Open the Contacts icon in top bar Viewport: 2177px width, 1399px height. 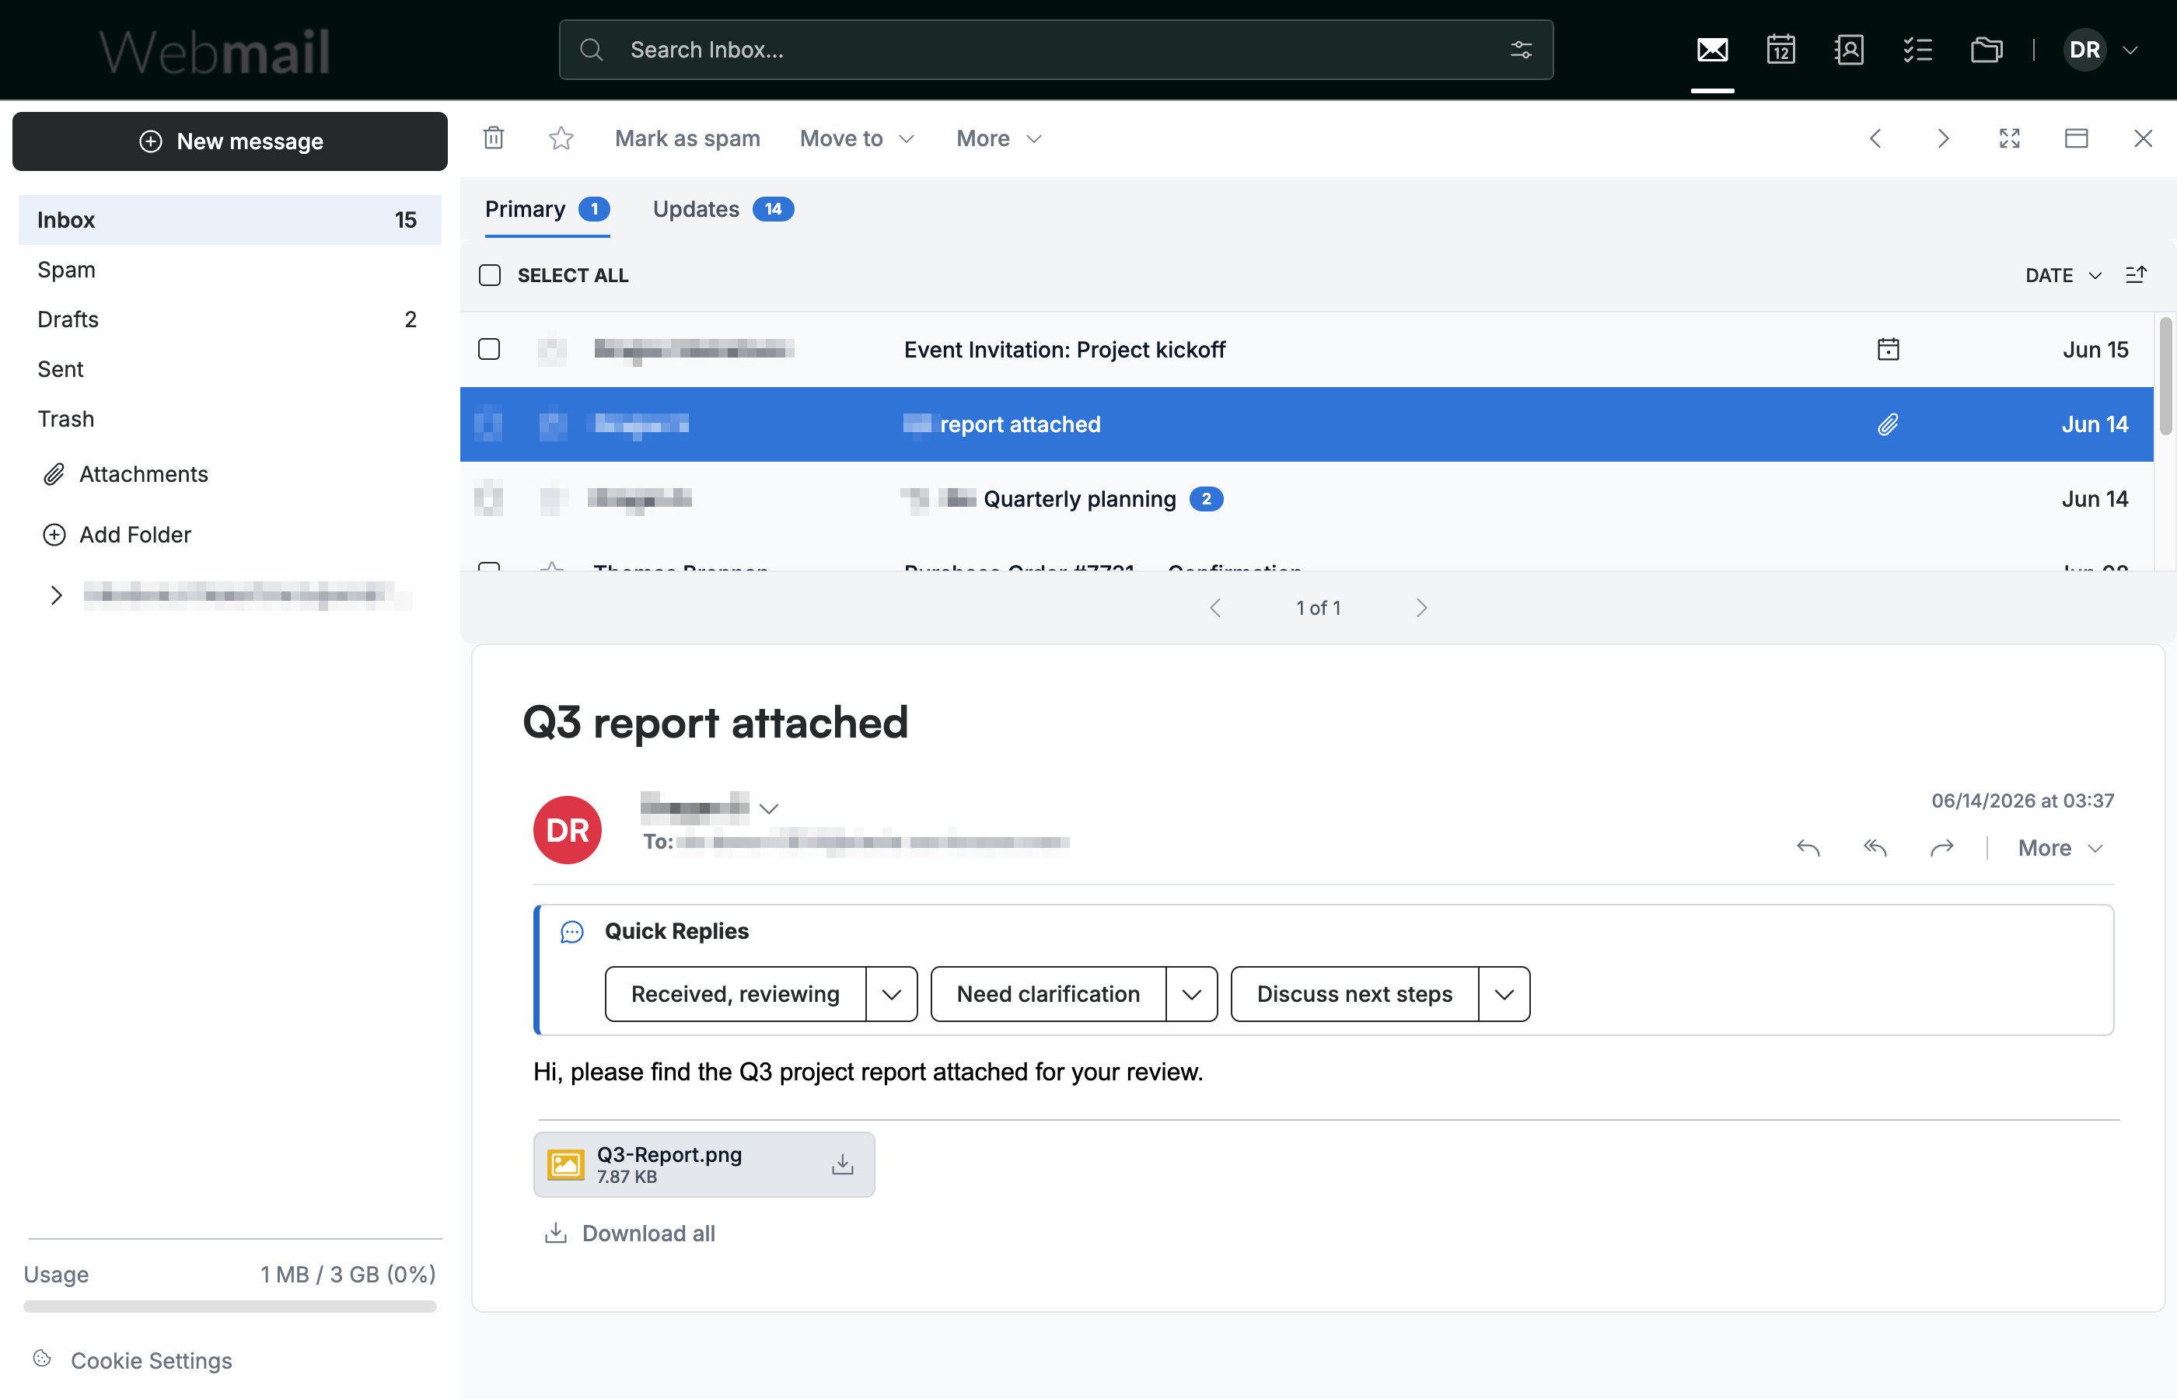pos(1849,50)
